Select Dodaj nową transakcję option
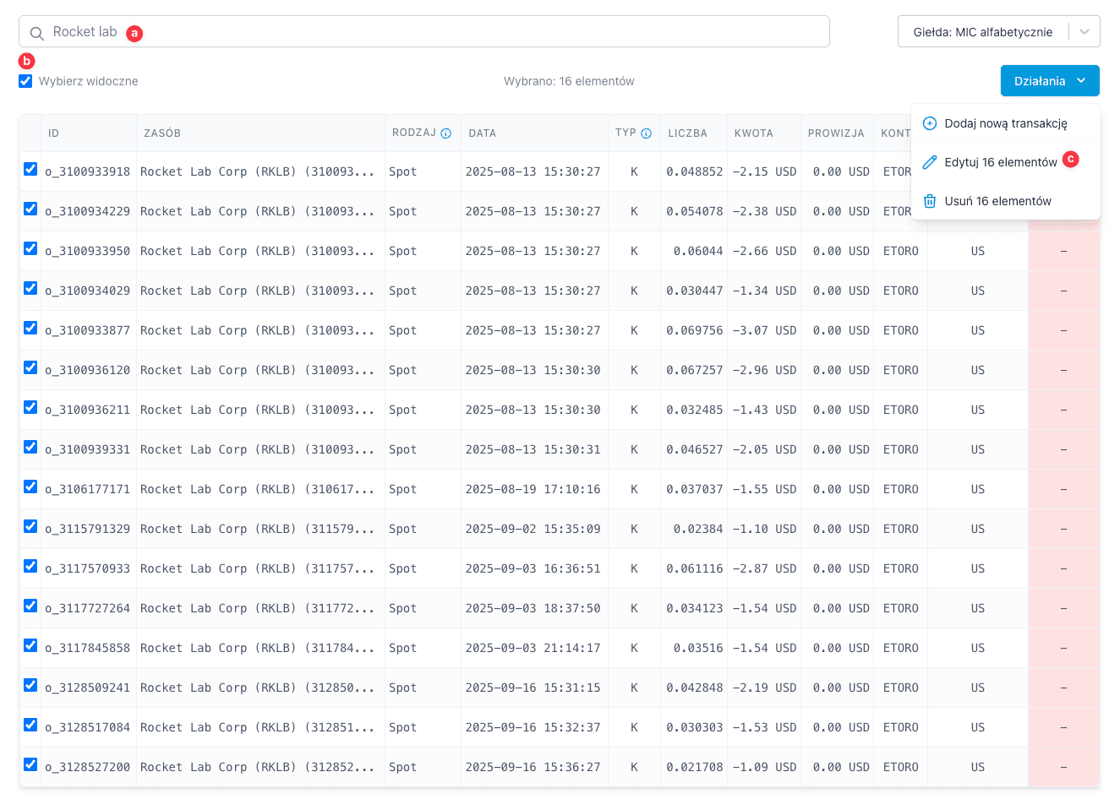1120x810 pixels. click(1005, 123)
